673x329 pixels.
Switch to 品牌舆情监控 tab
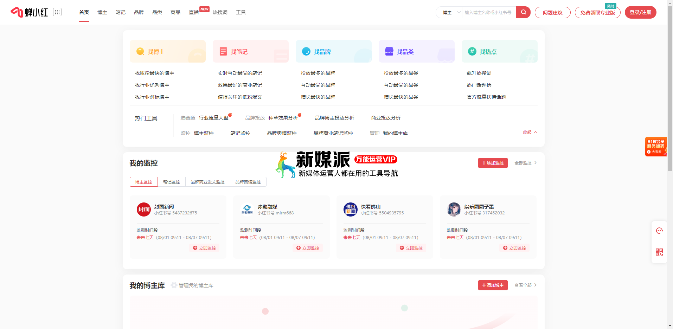click(x=248, y=182)
